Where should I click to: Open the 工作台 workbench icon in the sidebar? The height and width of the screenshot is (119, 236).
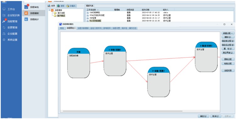[4, 9]
